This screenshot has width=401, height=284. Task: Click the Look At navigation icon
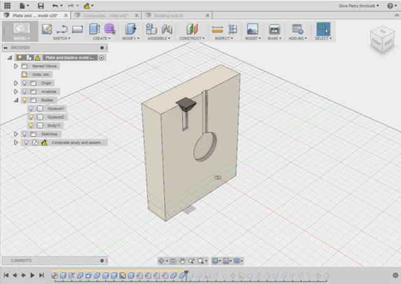(173, 261)
